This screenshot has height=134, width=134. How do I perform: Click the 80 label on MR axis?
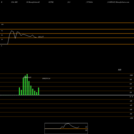pos(131,80)
